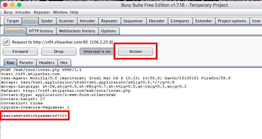Image resolution: width=262 pixels, height=139 pixels.
Task: Open the Repeater tool tab
Action: coord(109,21)
